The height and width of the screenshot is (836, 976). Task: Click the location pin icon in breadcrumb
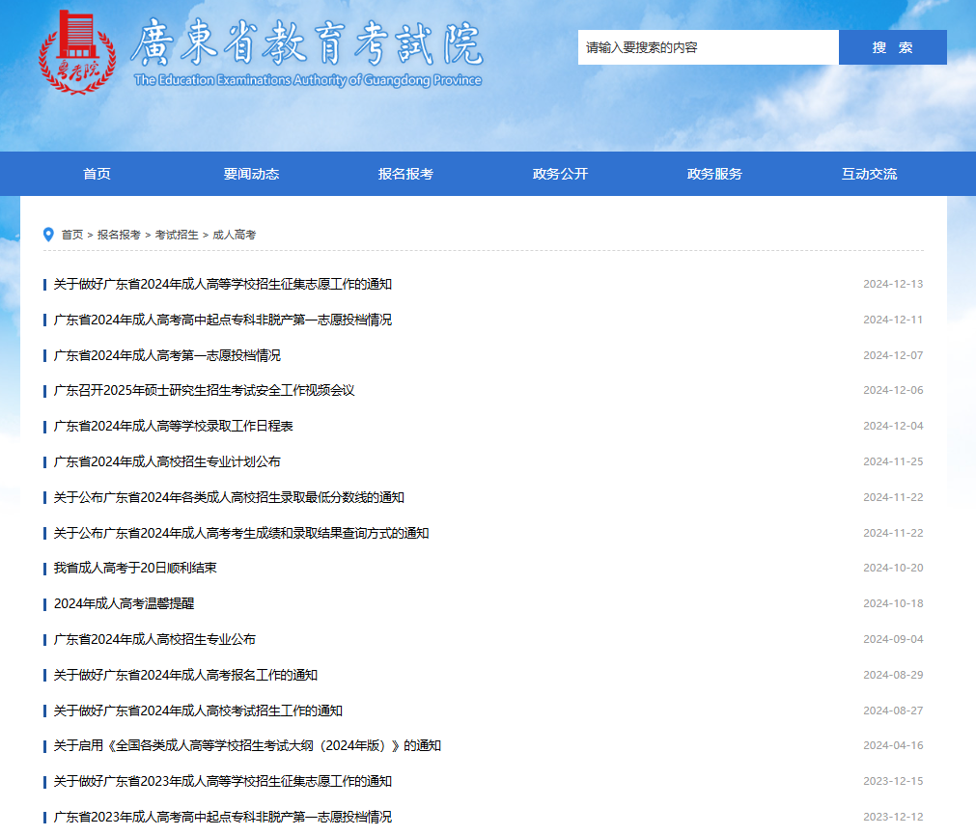point(46,234)
